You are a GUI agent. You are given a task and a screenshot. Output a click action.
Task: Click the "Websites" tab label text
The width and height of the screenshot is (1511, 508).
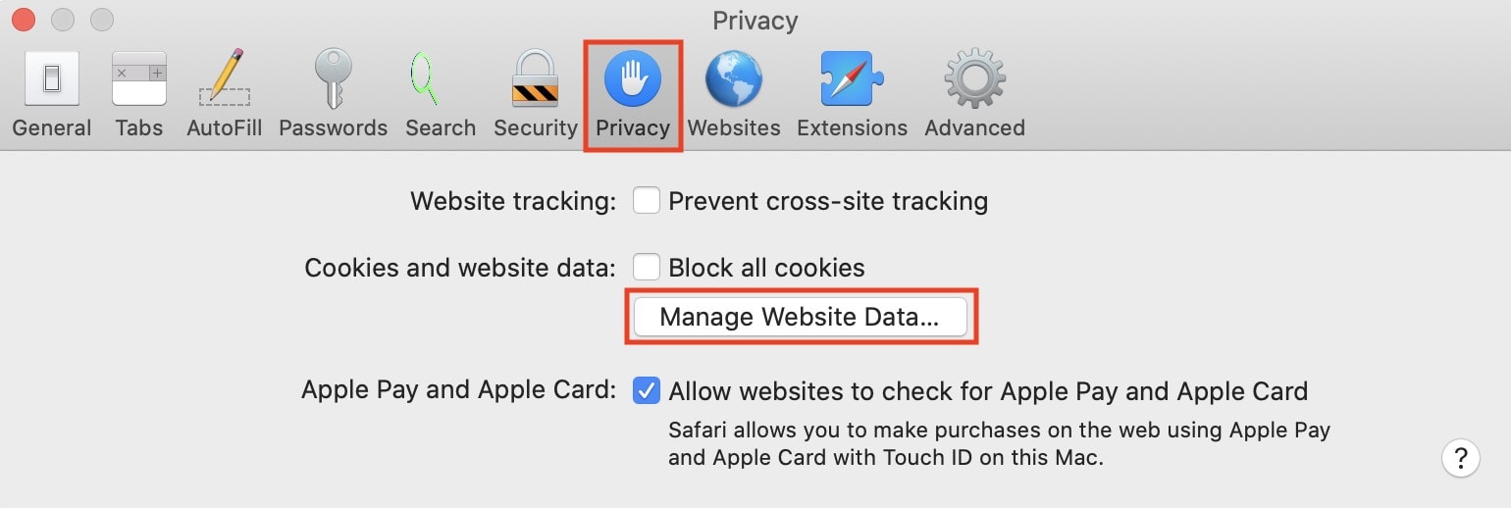[x=734, y=127]
